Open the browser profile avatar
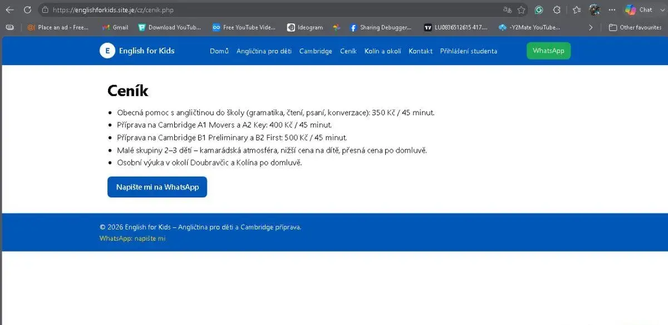 [595, 9]
